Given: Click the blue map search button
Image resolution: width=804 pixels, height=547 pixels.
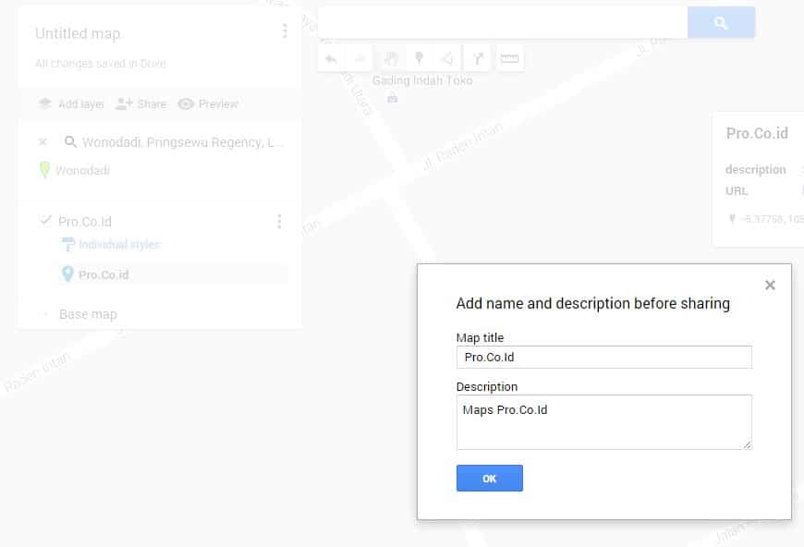Looking at the screenshot, I should 721,22.
